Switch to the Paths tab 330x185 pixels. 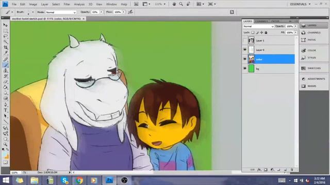click(x=275, y=21)
